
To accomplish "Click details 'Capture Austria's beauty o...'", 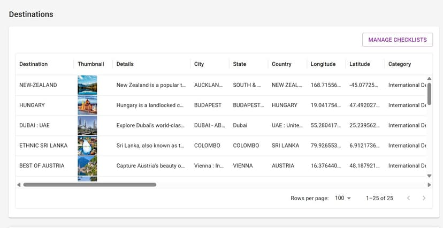I will point(150,165).
